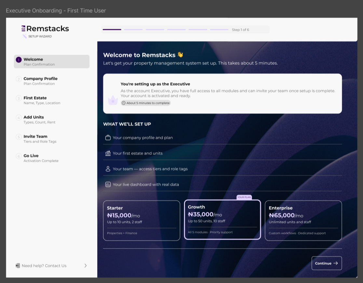Click the crown icon in Executive card
This screenshot has width=363, height=283.
pos(113,100)
